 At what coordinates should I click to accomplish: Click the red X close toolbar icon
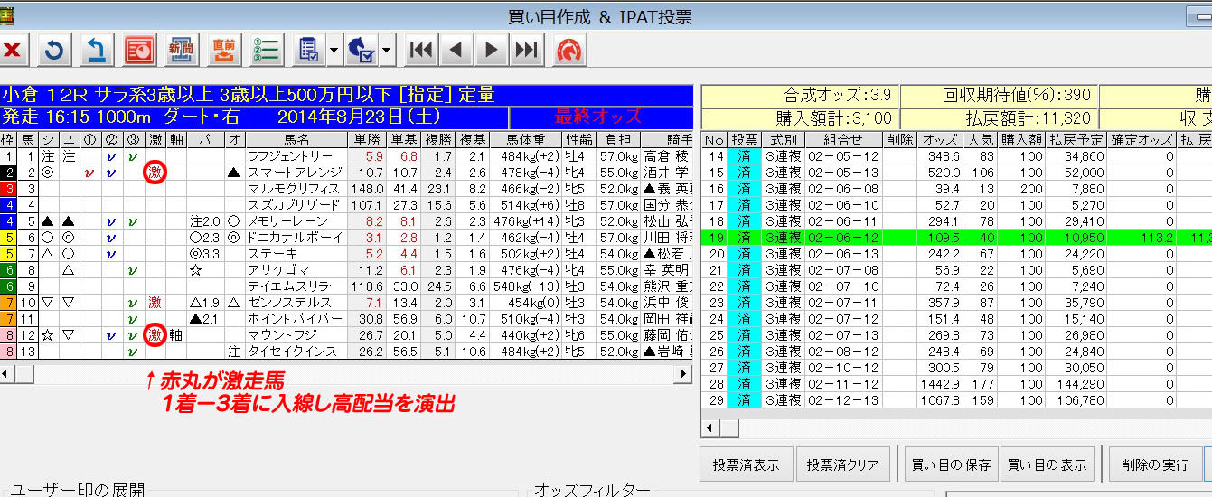tap(12, 50)
